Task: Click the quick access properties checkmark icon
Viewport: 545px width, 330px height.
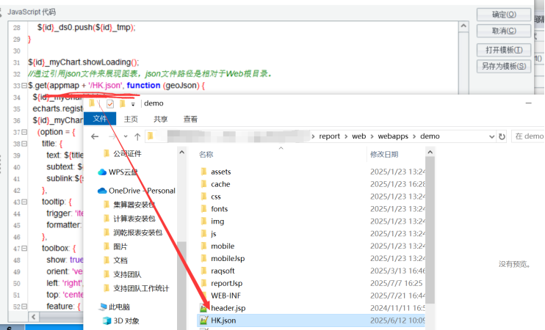Action: coord(110,103)
